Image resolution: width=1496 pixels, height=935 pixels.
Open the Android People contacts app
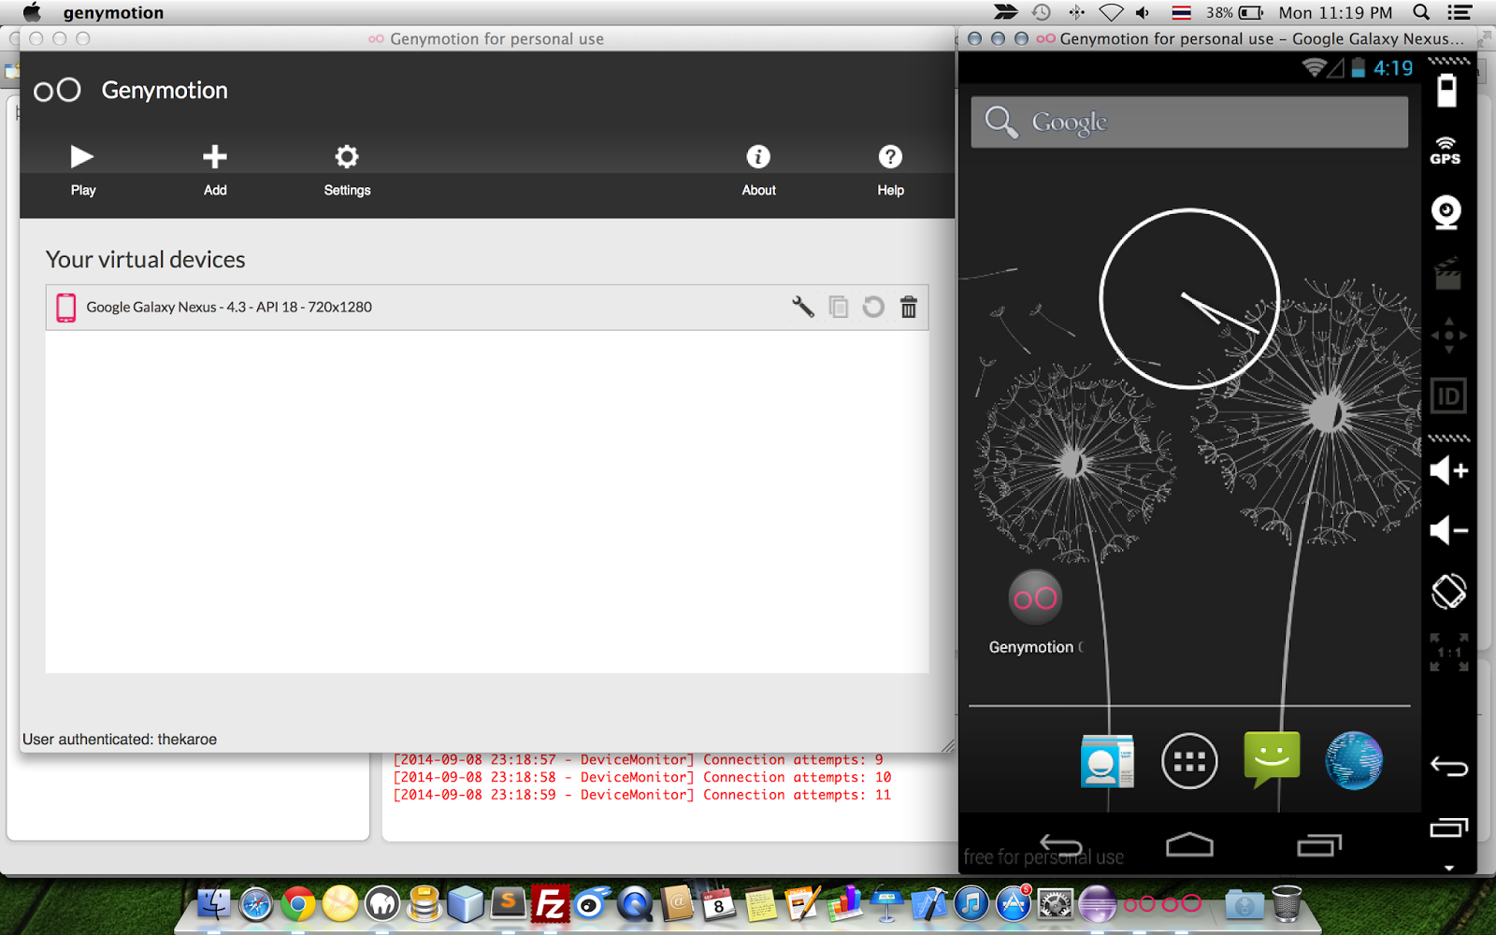coord(1107,761)
